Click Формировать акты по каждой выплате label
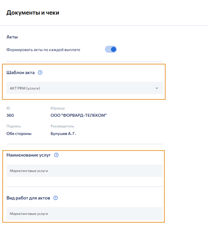 [x=43, y=50]
